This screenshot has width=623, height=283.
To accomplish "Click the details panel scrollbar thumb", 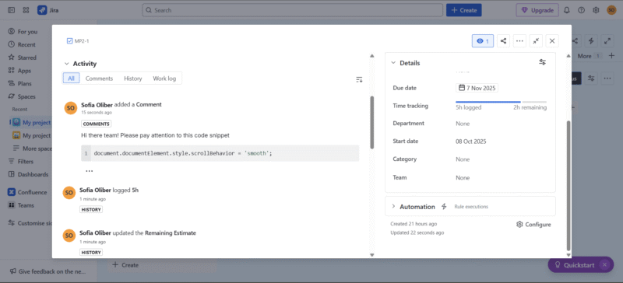I will [x=568, y=185].
